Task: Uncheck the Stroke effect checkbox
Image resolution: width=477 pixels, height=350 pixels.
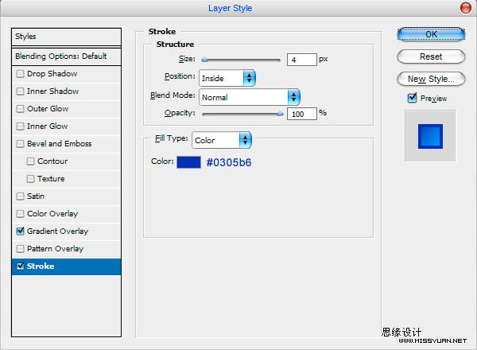Action: pyautogui.click(x=20, y=266)
